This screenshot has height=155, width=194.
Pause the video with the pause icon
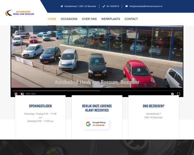(x=16, y=94)
